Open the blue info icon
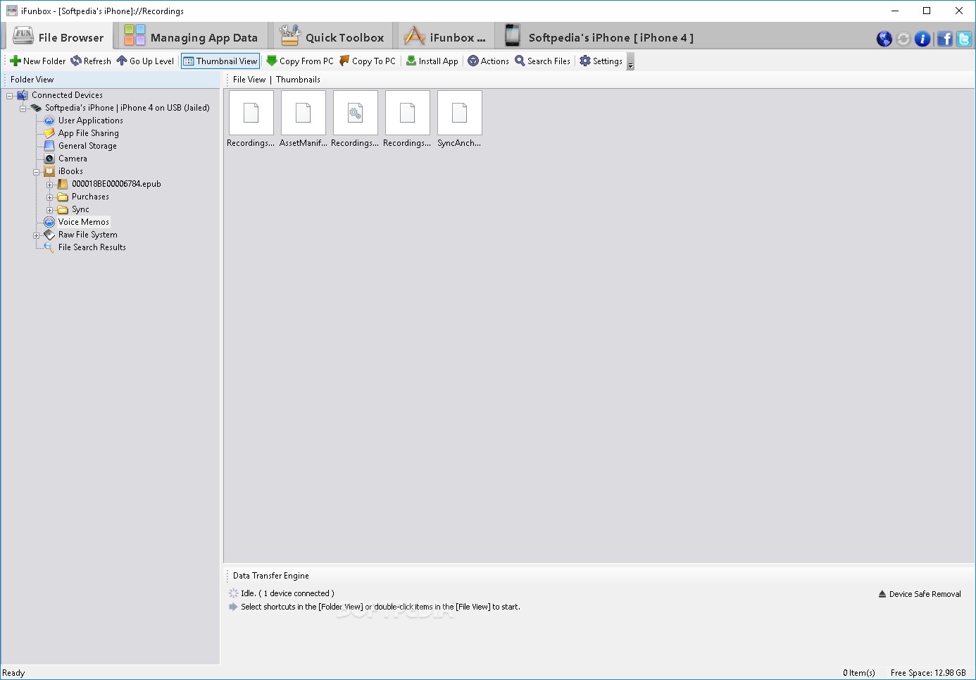 (x=922, y=39)
